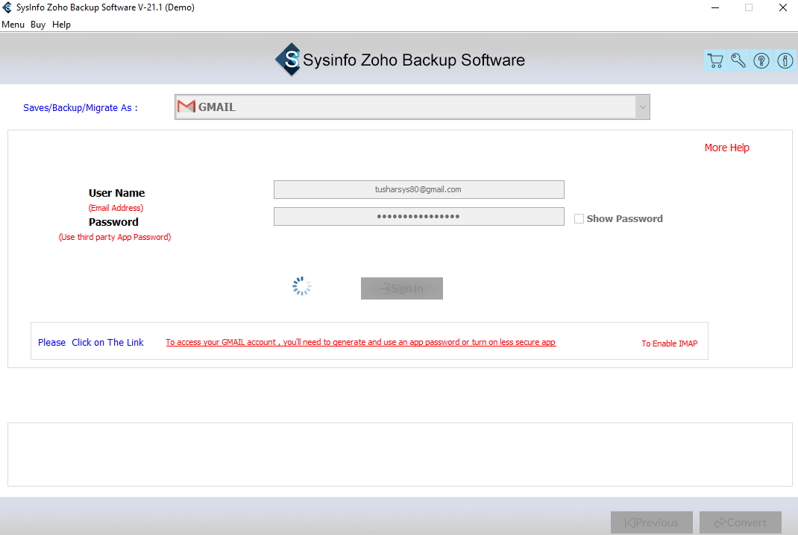Click the Sign In button
798x535 pixels.
(x=402, y=288)
